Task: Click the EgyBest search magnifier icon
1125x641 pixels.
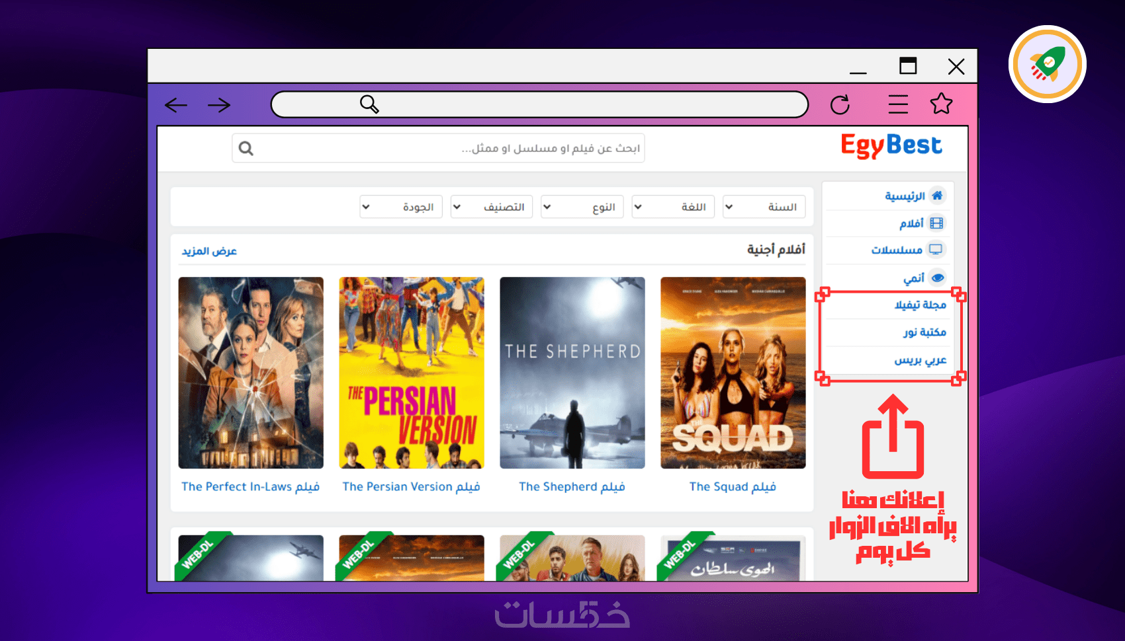Action: [246, 149]
